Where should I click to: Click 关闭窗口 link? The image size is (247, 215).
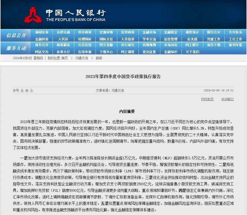227,99
